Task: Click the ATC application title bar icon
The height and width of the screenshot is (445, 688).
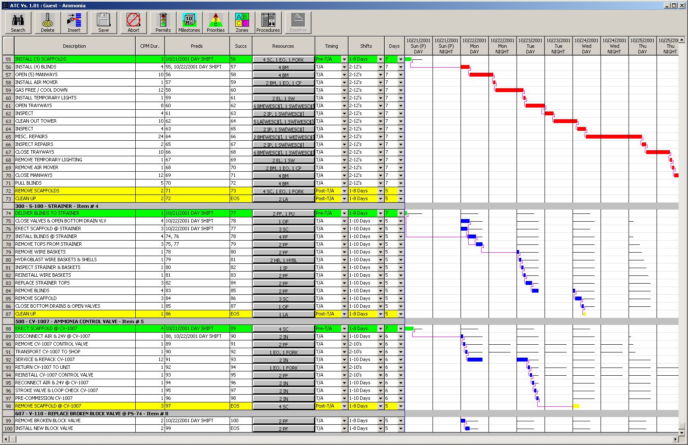Action: point(6,6)
